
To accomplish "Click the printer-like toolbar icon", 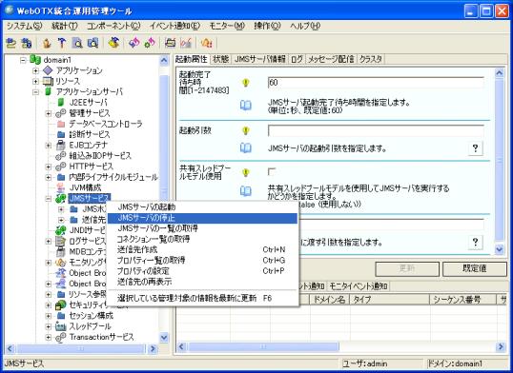I will [170, 43].
